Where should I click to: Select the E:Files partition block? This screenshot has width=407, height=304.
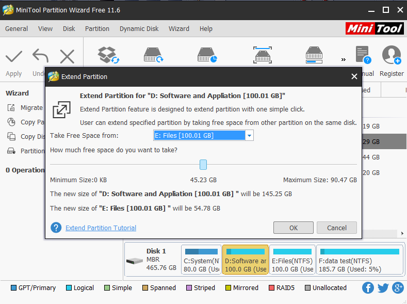tap(292, 259)
